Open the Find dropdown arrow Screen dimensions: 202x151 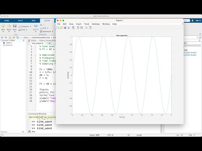pos(48,28)
